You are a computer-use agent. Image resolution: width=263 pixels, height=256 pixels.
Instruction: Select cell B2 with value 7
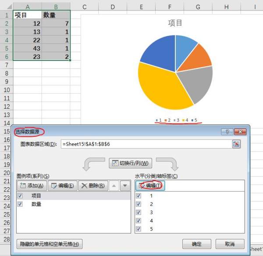point(56,23)
